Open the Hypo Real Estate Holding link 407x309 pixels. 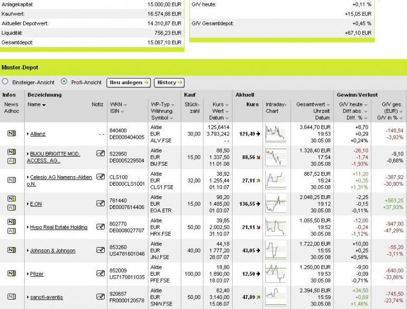[59, 227]
